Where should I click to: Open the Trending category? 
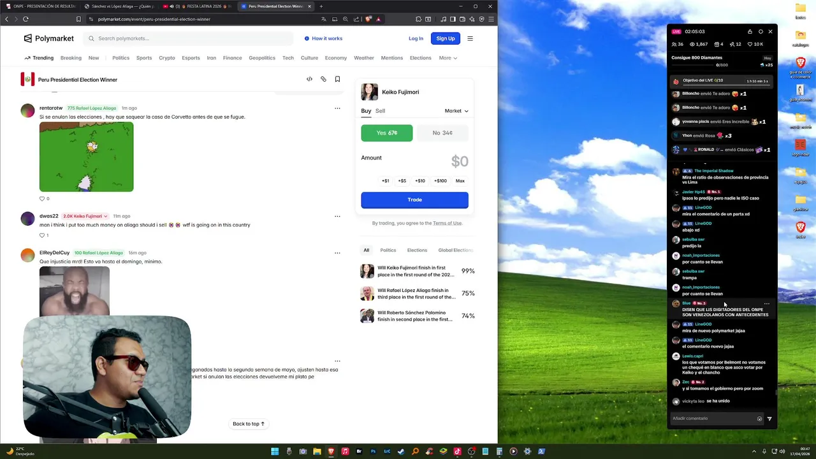[39, 58]
